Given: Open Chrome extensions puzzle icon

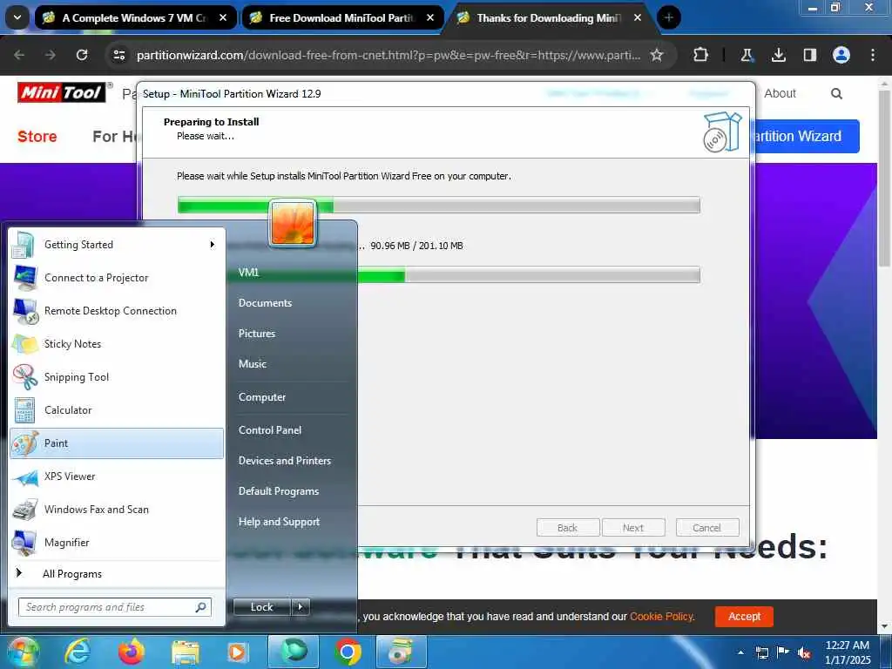Looking at the screenshot, I should [x=701, y=55].
